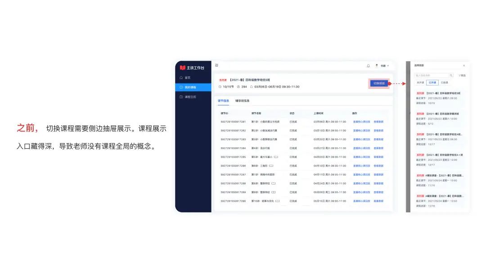Viewport: 486px width, 273px height.
Task: Select drawer class 四年级数学精训班 with progress 5/12
Action: (439, 119)
